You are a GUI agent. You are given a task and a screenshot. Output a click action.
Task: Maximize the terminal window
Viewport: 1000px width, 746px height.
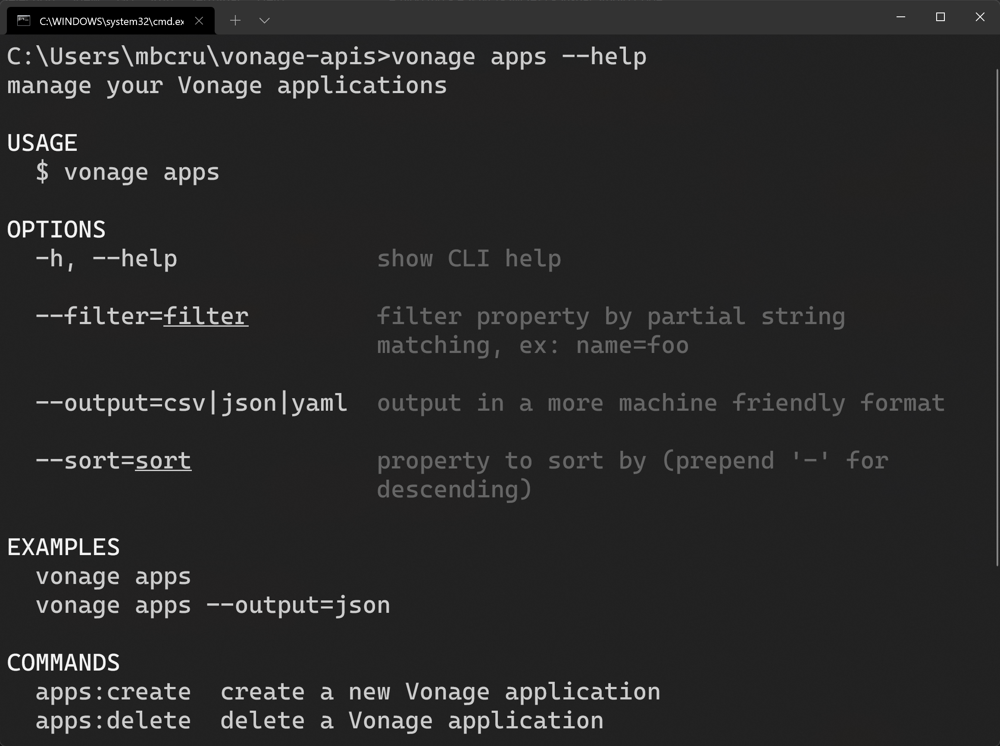tap(941, 17)
